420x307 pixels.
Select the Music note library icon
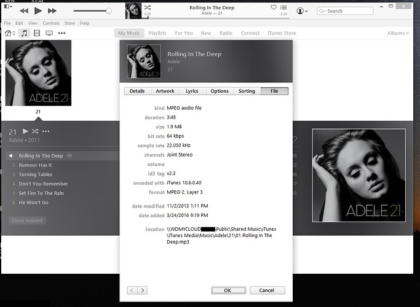[x=24, y=33]
